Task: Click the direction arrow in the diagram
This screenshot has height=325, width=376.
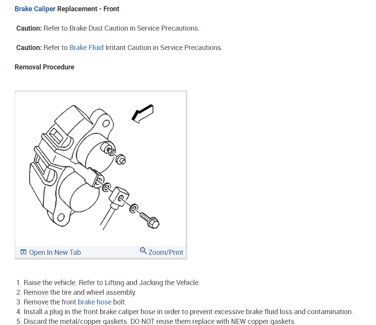Action: tap(143, 114)
